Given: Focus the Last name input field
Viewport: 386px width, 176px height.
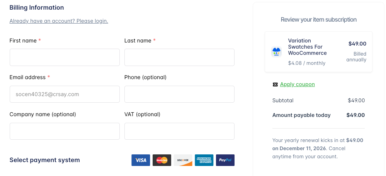Looking at the screenshot, I should pos(179,58).
